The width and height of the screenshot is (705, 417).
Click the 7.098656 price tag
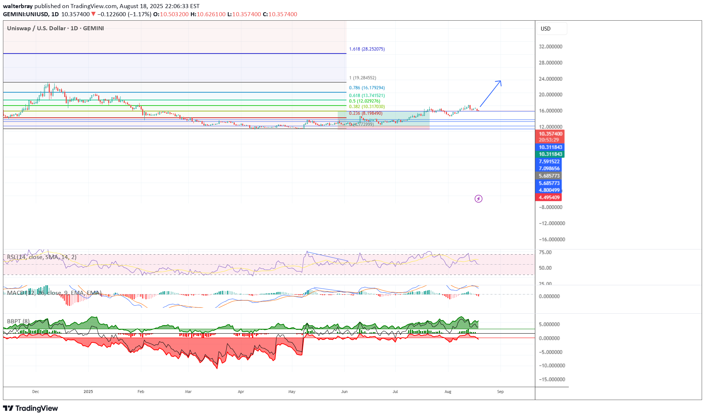click(548, 169)
